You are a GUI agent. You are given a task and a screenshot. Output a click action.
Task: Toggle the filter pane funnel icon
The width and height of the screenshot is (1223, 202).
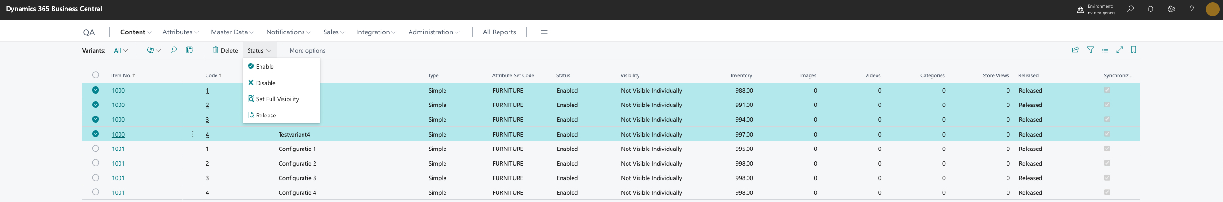[1090, 50]
